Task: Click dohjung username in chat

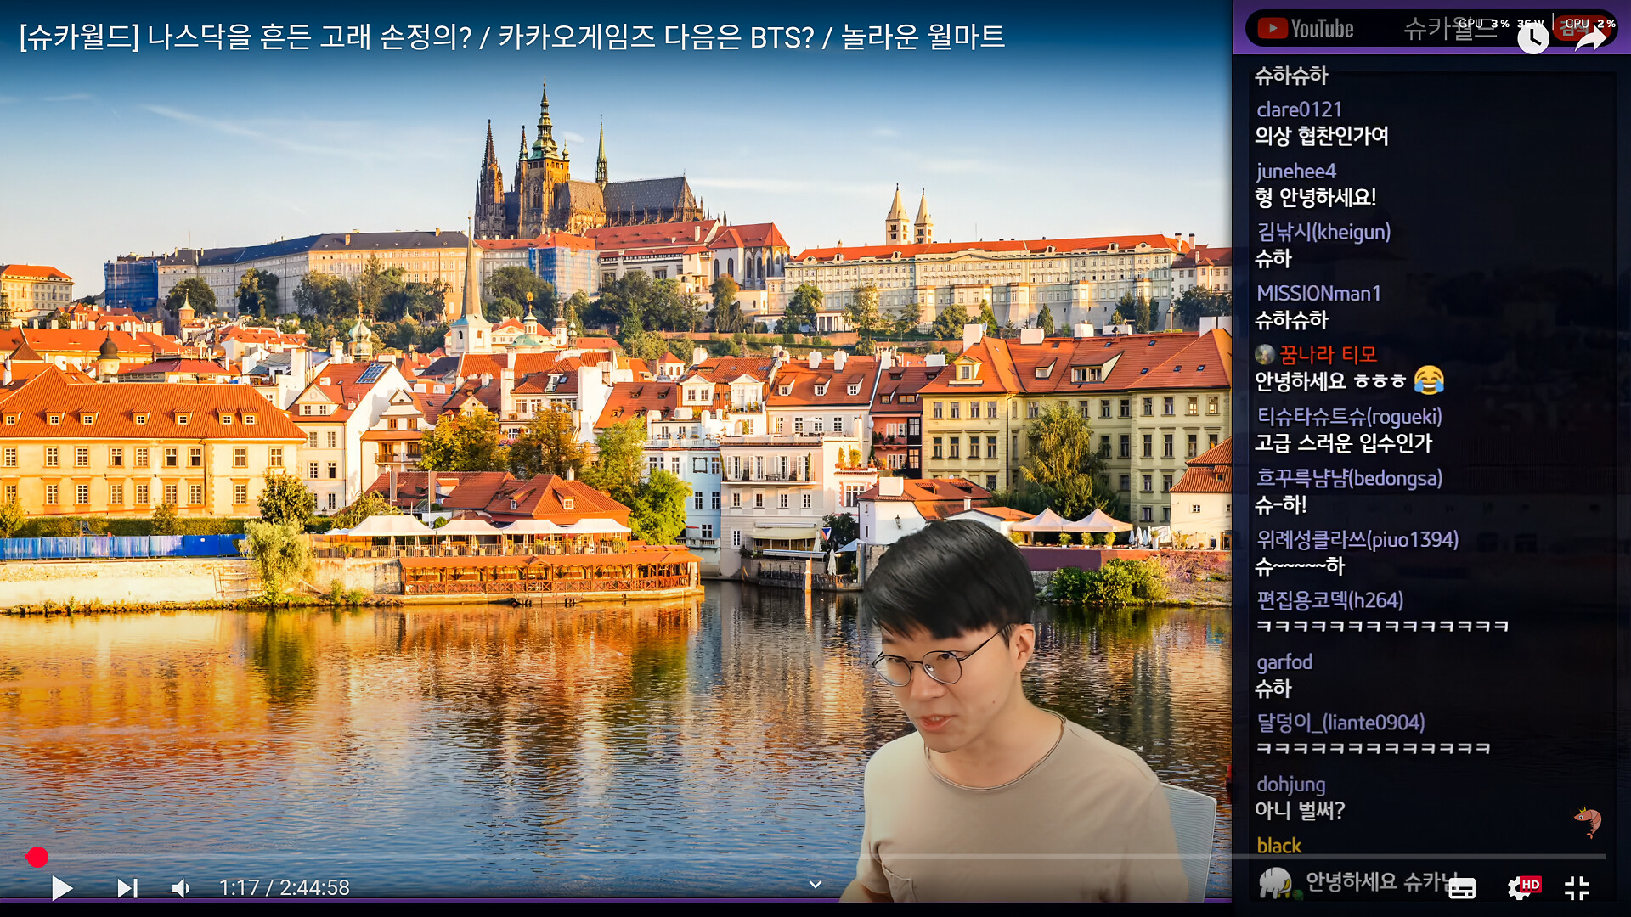Action: [x=1290, y=784]
